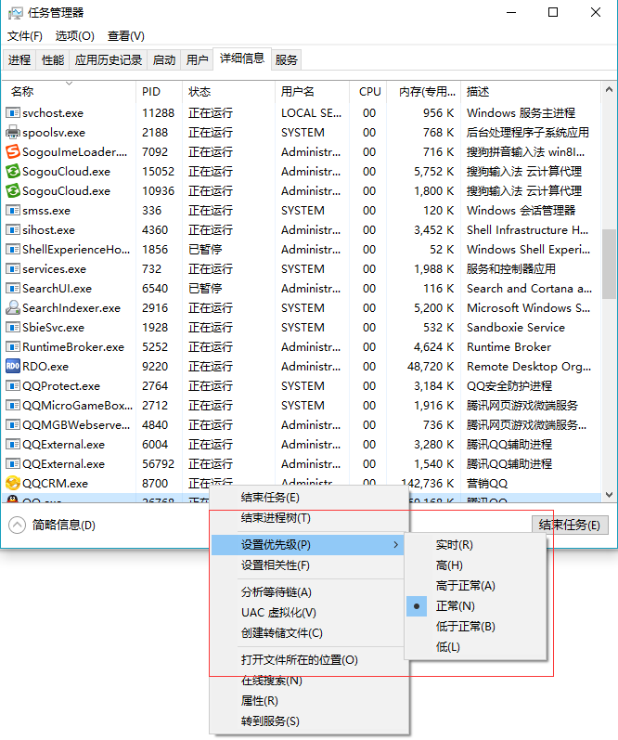Click the RDO.exe process icon
The height and width of the screenshot is (740, 618).
coord(13,366)
